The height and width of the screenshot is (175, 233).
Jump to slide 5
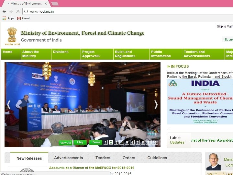tap(127, 142)
